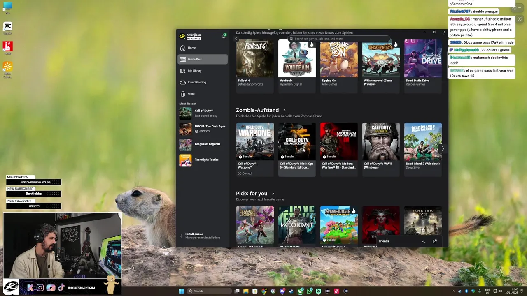The height and width of the screenshot is (296, 527).
Task: Open Modern Warfare III tile
Action: click(x=339, y=149)
